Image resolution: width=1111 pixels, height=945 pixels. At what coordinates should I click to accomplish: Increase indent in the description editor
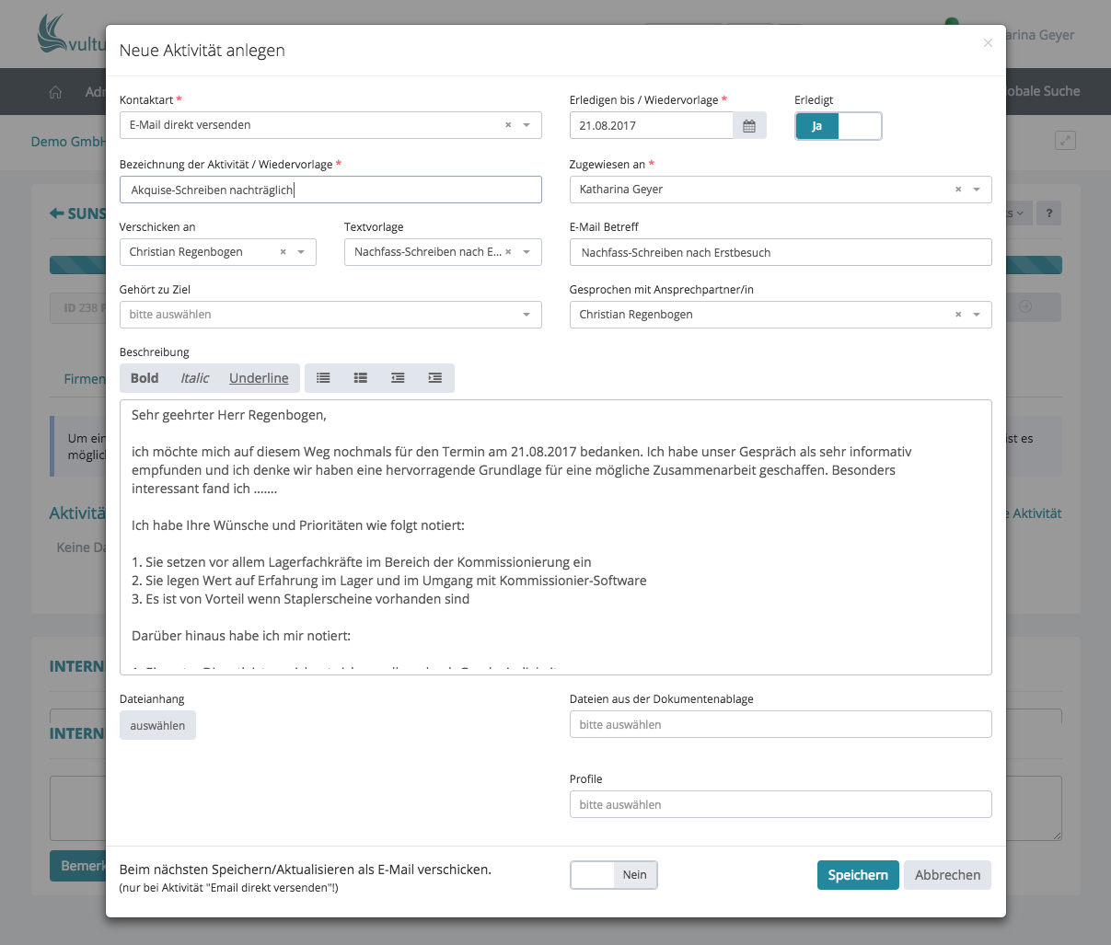tap(435, 378)
